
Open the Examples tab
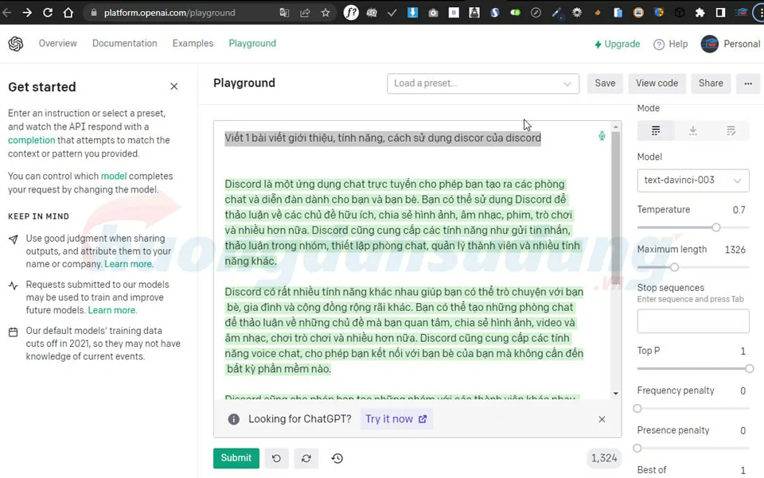(193, 44)
